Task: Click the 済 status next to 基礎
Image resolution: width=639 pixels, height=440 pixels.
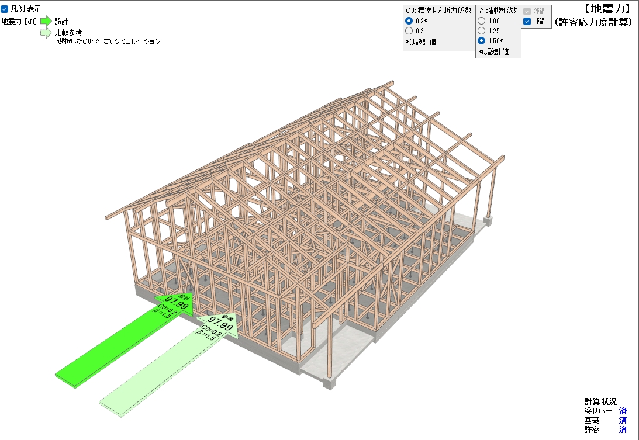Action: pyautogui.click(x=623, y=420)
